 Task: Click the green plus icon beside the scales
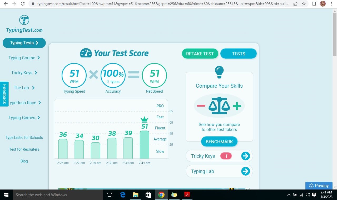tap(237, 106)
